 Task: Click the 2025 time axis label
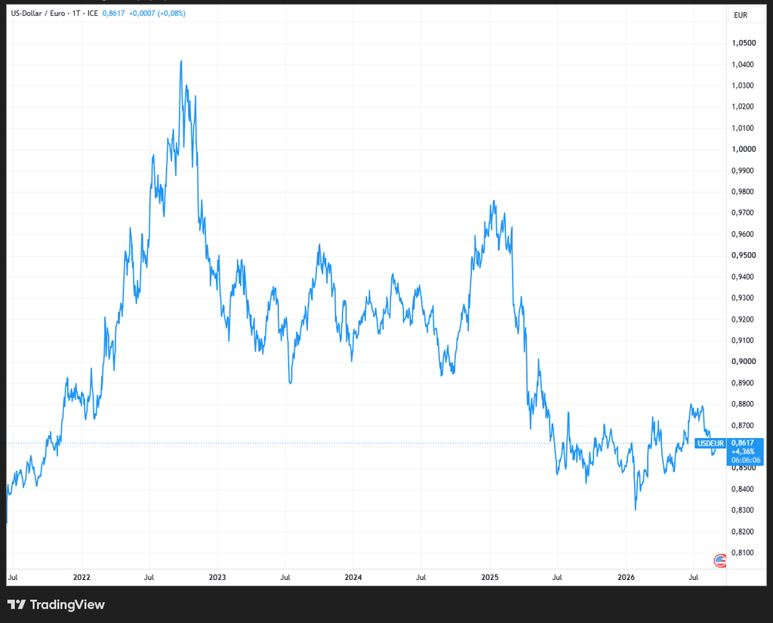490,577
